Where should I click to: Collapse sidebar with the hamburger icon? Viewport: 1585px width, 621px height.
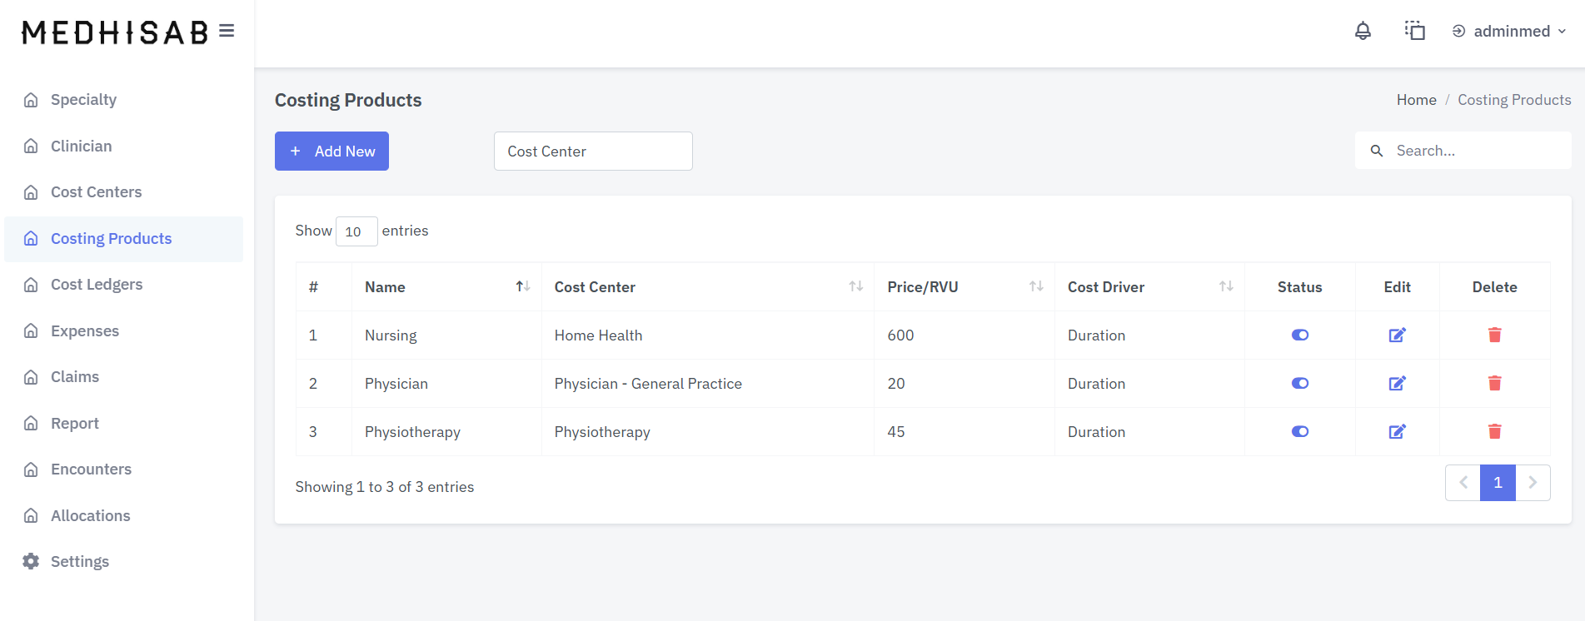pyautogui.click(x=227, y=32)
